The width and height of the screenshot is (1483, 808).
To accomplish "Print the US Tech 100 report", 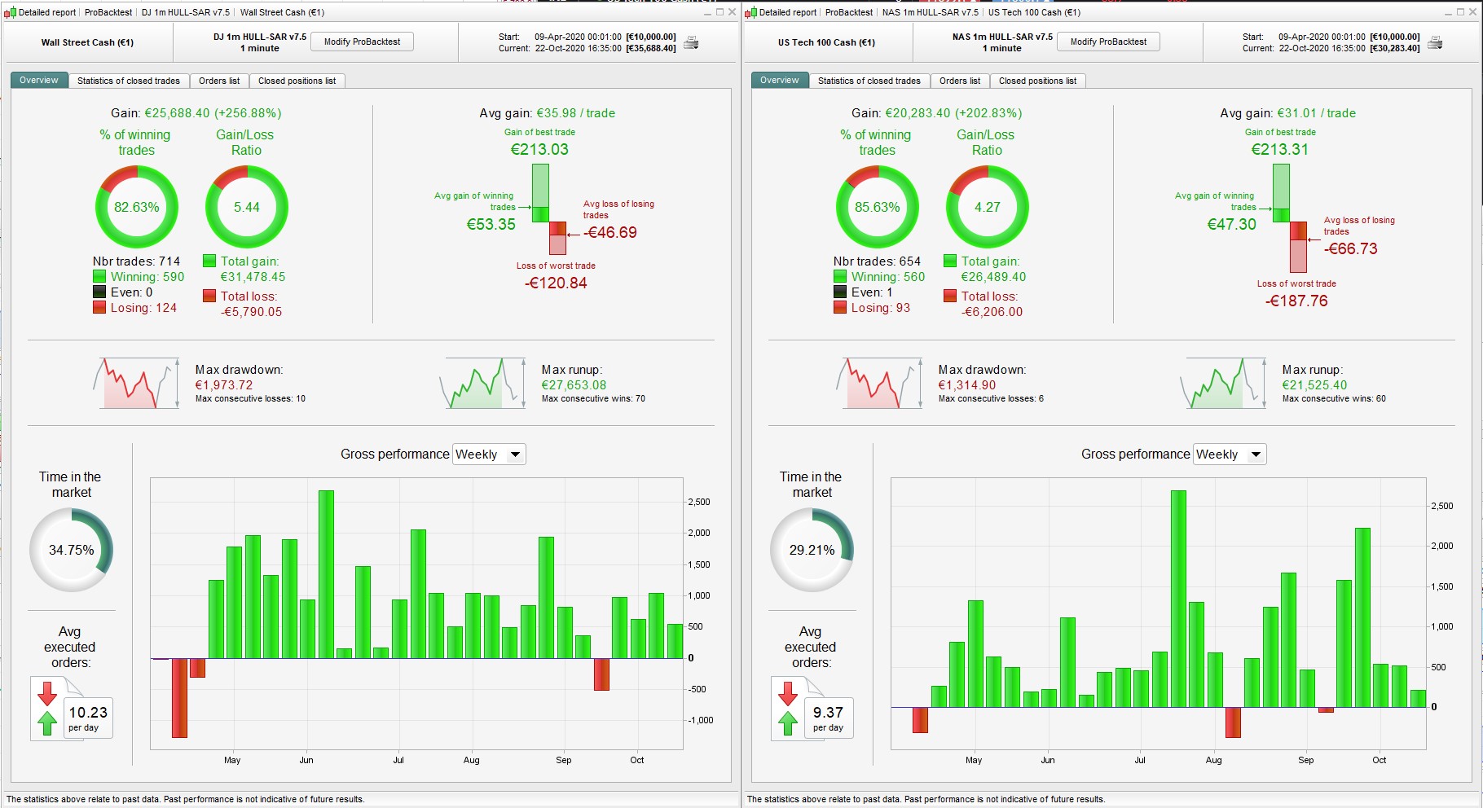I will point(1435,42).
